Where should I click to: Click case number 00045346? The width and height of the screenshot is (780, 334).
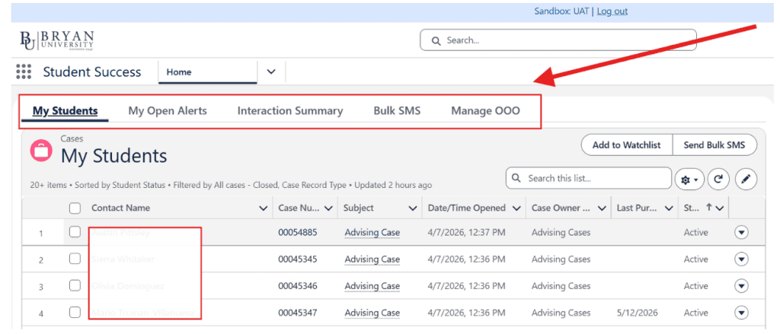click(x=298, y=286)
